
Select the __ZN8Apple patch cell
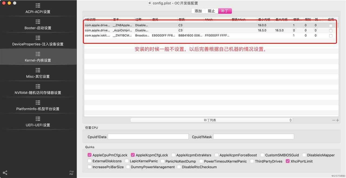(x=123, y=25)
